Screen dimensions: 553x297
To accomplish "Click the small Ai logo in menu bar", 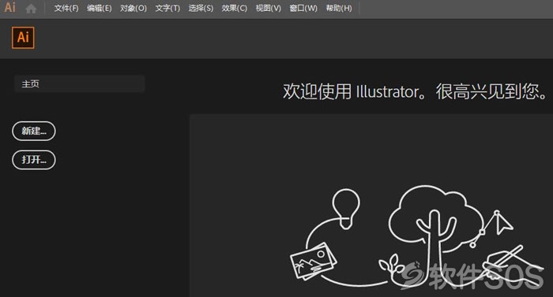I will (9, 7).
